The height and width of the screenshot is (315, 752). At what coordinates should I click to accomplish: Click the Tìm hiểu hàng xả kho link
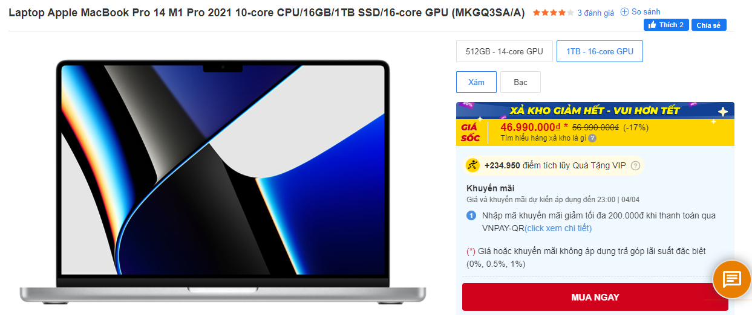(544, 138)
